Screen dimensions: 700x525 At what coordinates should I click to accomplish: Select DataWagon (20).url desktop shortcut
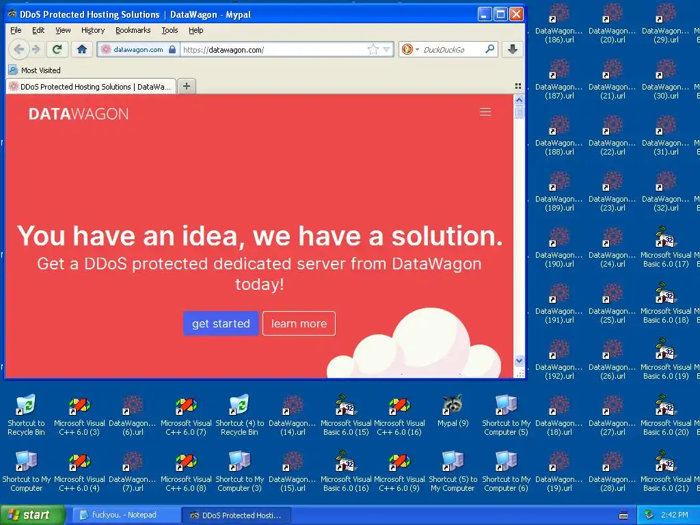612,23
